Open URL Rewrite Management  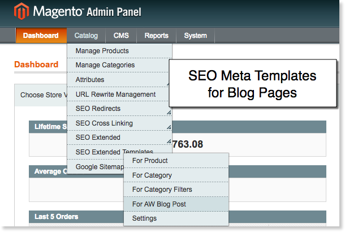tap(118, 94)
